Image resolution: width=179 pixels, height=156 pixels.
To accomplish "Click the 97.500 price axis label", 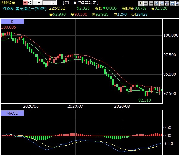I will pyautogui.click(x=170, y=55).
